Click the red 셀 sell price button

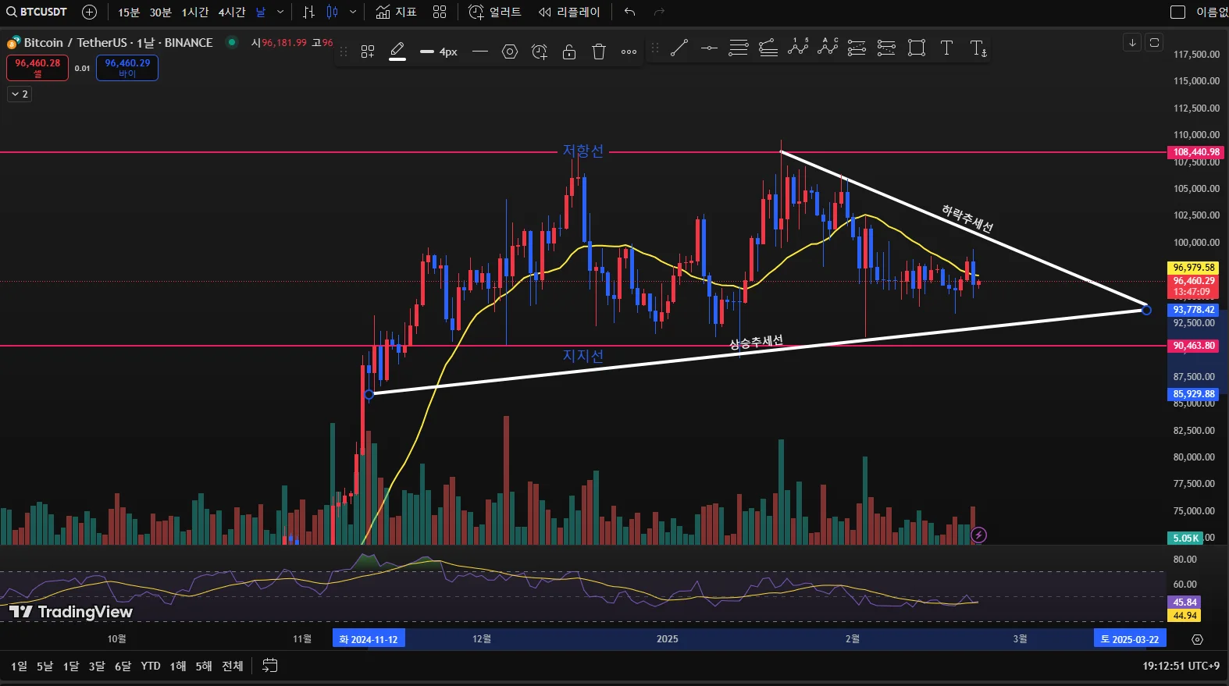click(37, 68)
